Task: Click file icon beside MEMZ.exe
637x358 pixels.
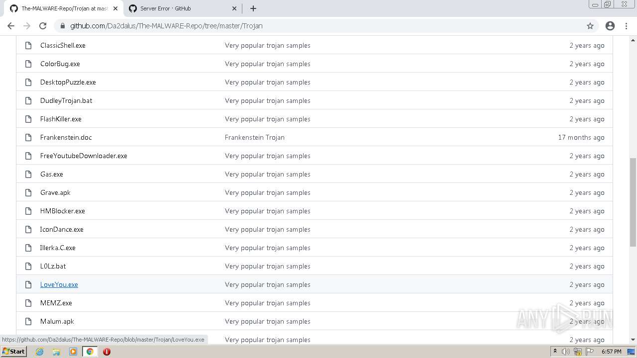Action: [x=28, y=303]
